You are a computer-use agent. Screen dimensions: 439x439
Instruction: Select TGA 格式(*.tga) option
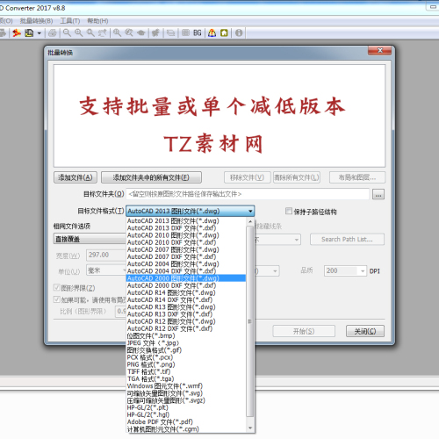(x=186, y=378)
